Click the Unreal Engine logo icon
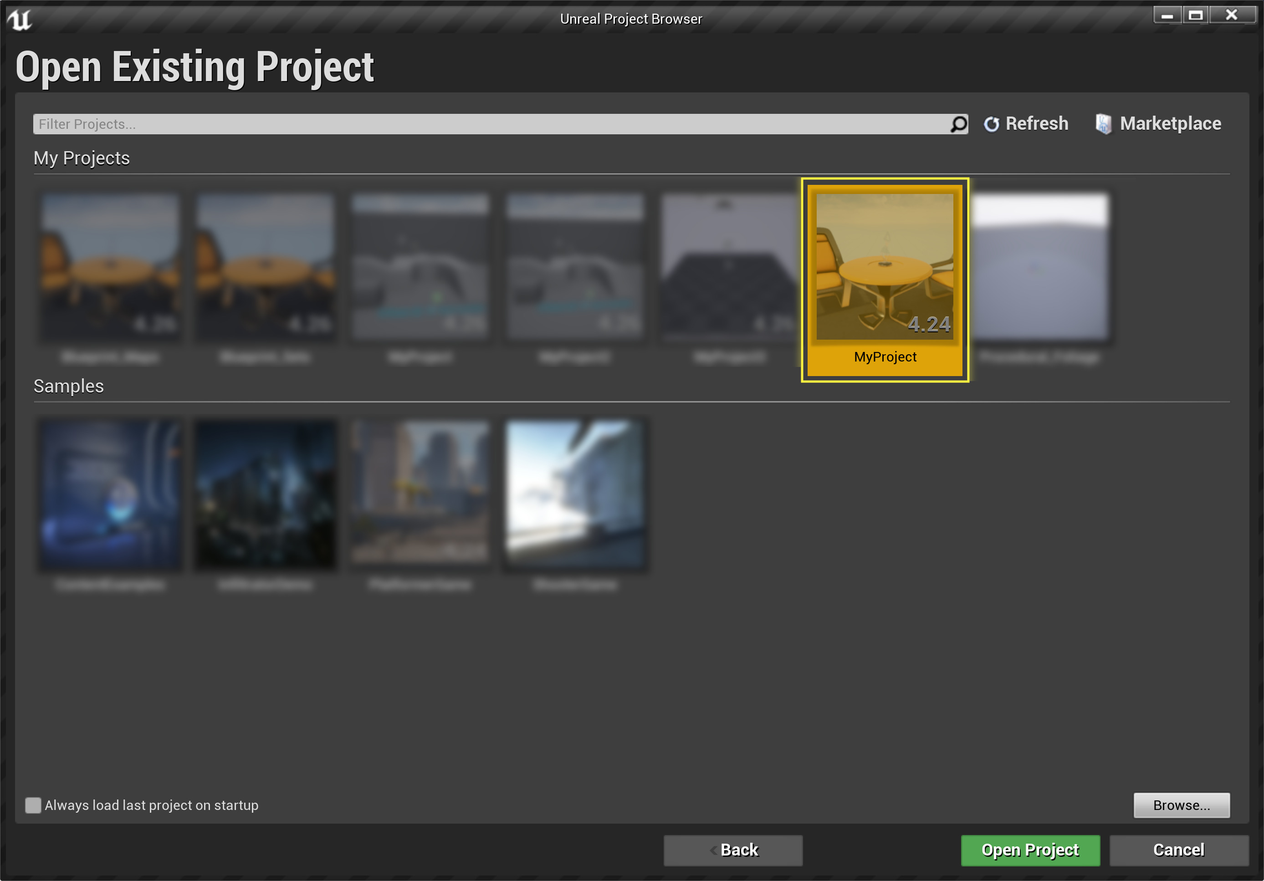Screen dimensions: 1264x881 [x=20, y=18]
